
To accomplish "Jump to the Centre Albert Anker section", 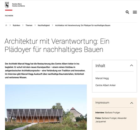I will tap(105, 85).
